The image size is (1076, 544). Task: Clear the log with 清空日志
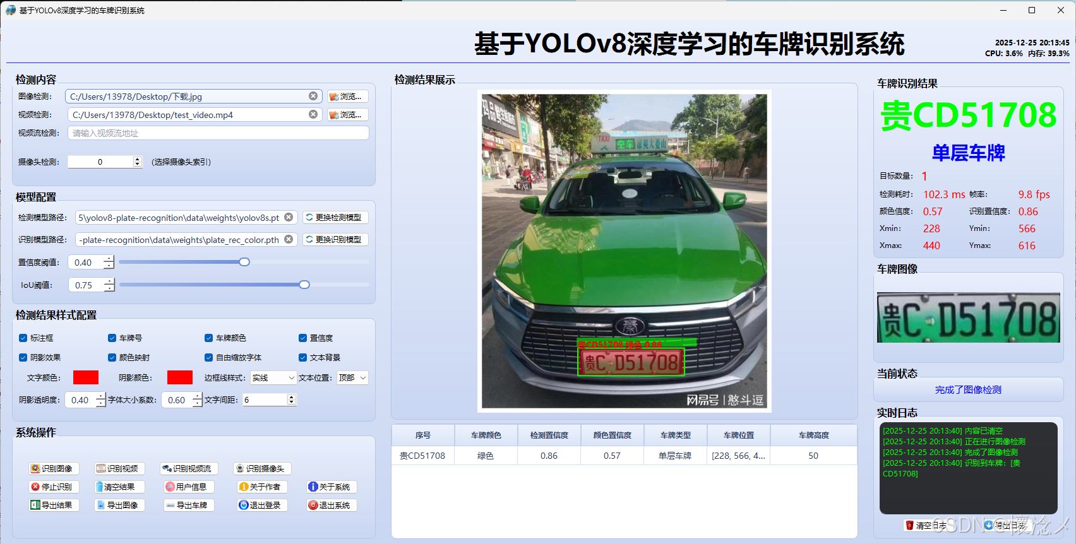[927, 525]
